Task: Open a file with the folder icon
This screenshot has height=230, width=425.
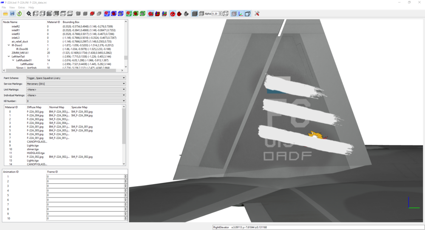Action: (6, 14)
